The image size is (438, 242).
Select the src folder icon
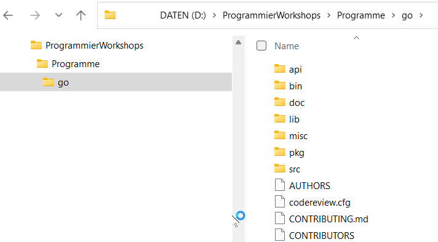tap(280, 169)
